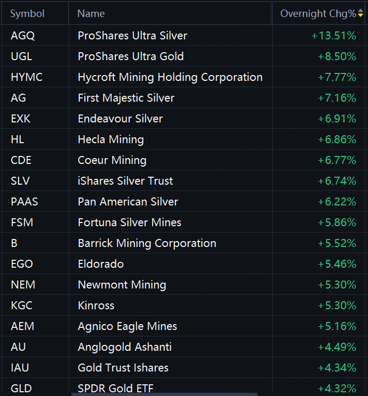Image resolution: width=368 pixels, height=396 pixels.
Task: Select Hycroft Mining Holding Corporation
Action: point(170,77)
